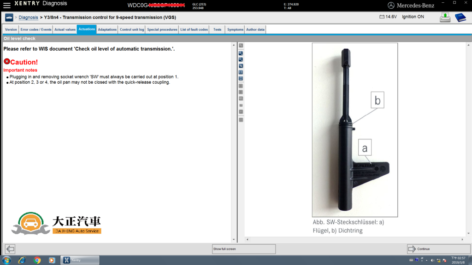Click the bottom greyed list icon in image toolbar
Viewport: 472px width, 265px height.
click(241, 120)
